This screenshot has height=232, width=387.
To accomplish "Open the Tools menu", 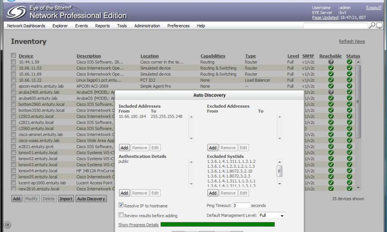I will point(122,26).
